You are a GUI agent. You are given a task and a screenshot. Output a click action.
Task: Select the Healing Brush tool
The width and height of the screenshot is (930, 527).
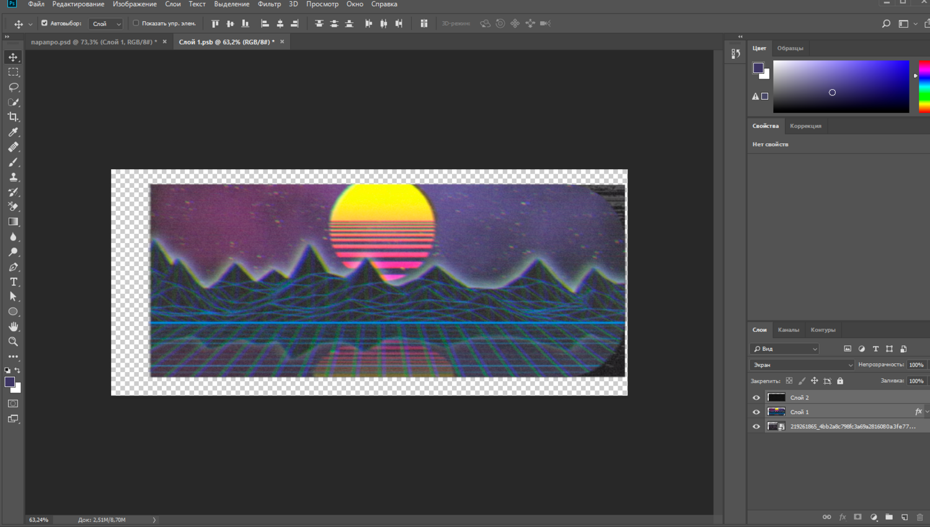pos(13,147)
